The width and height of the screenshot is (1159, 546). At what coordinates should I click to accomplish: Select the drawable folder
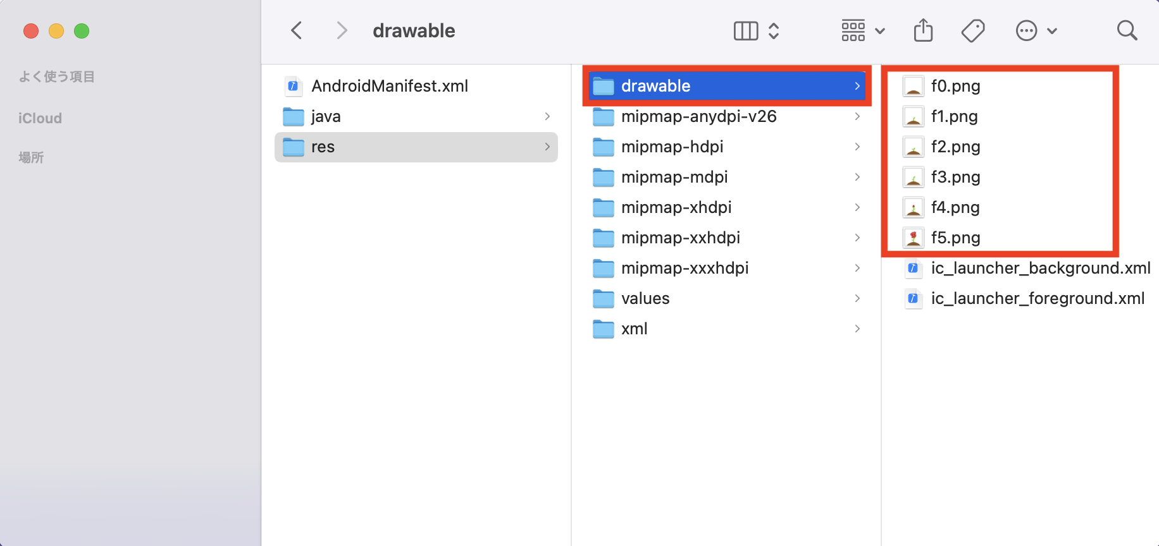coord(726,86)
